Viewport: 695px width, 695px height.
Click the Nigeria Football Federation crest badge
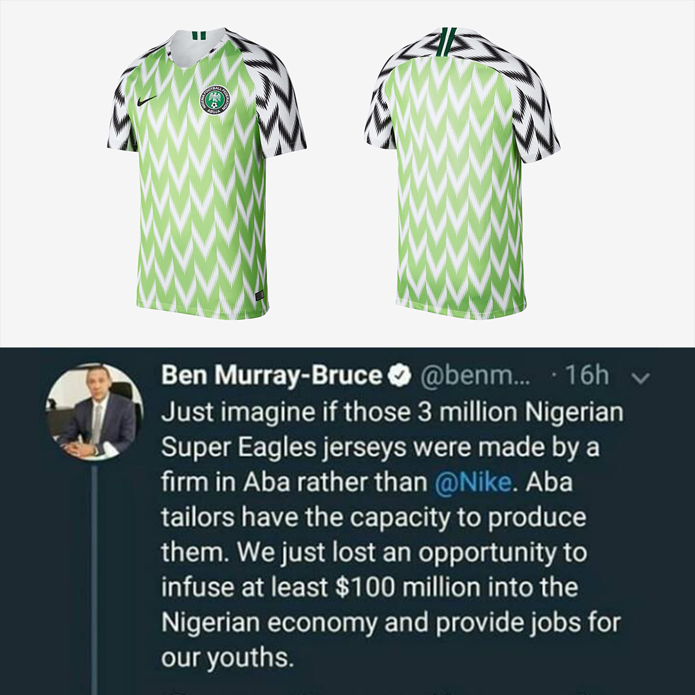215,100
